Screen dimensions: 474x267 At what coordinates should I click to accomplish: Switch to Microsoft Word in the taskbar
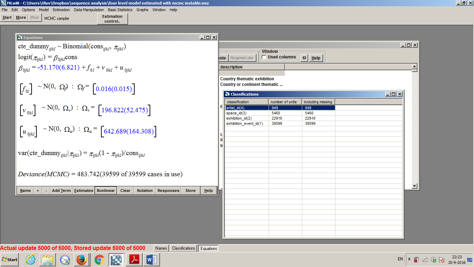(151, 259)
